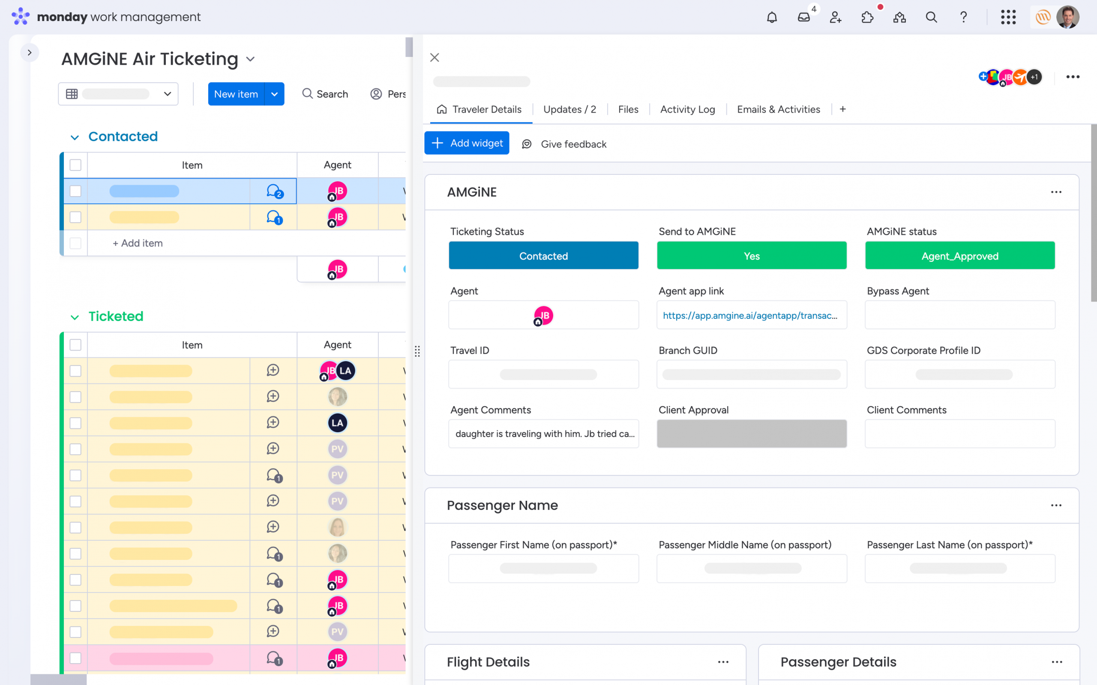Viewport: 1097px width, 685px height.
Task: Open the notifications bell
Action: [x=772, y=17]
